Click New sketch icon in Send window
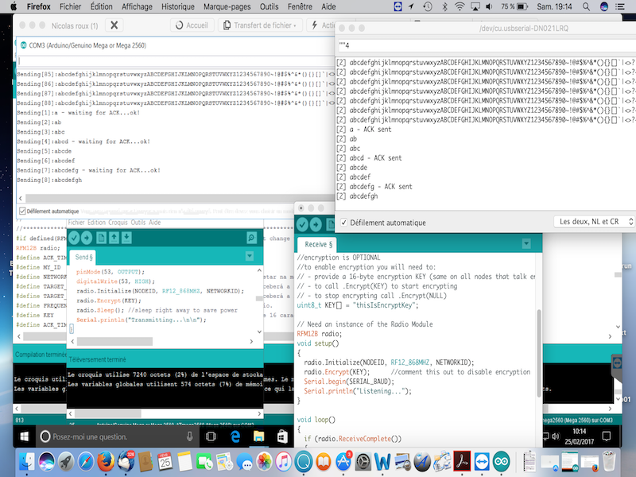Screen dimensions: 636x477 point(102,238)
